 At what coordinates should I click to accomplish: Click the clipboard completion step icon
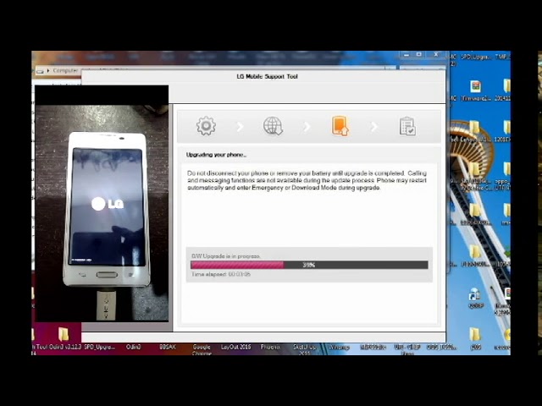tap(407, 126)
